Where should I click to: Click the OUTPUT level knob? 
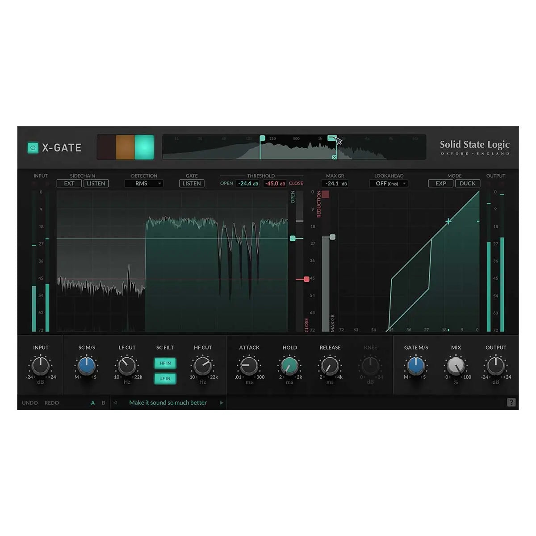click(x=496, y=366)
